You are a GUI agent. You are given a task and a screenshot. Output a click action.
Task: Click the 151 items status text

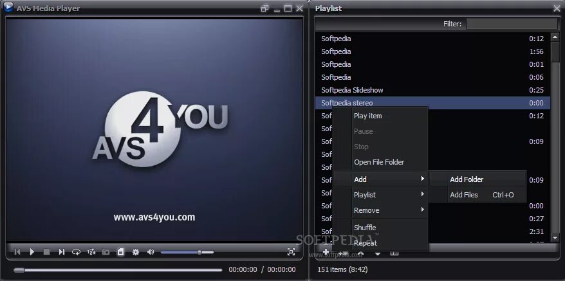(x=343, y=269)
